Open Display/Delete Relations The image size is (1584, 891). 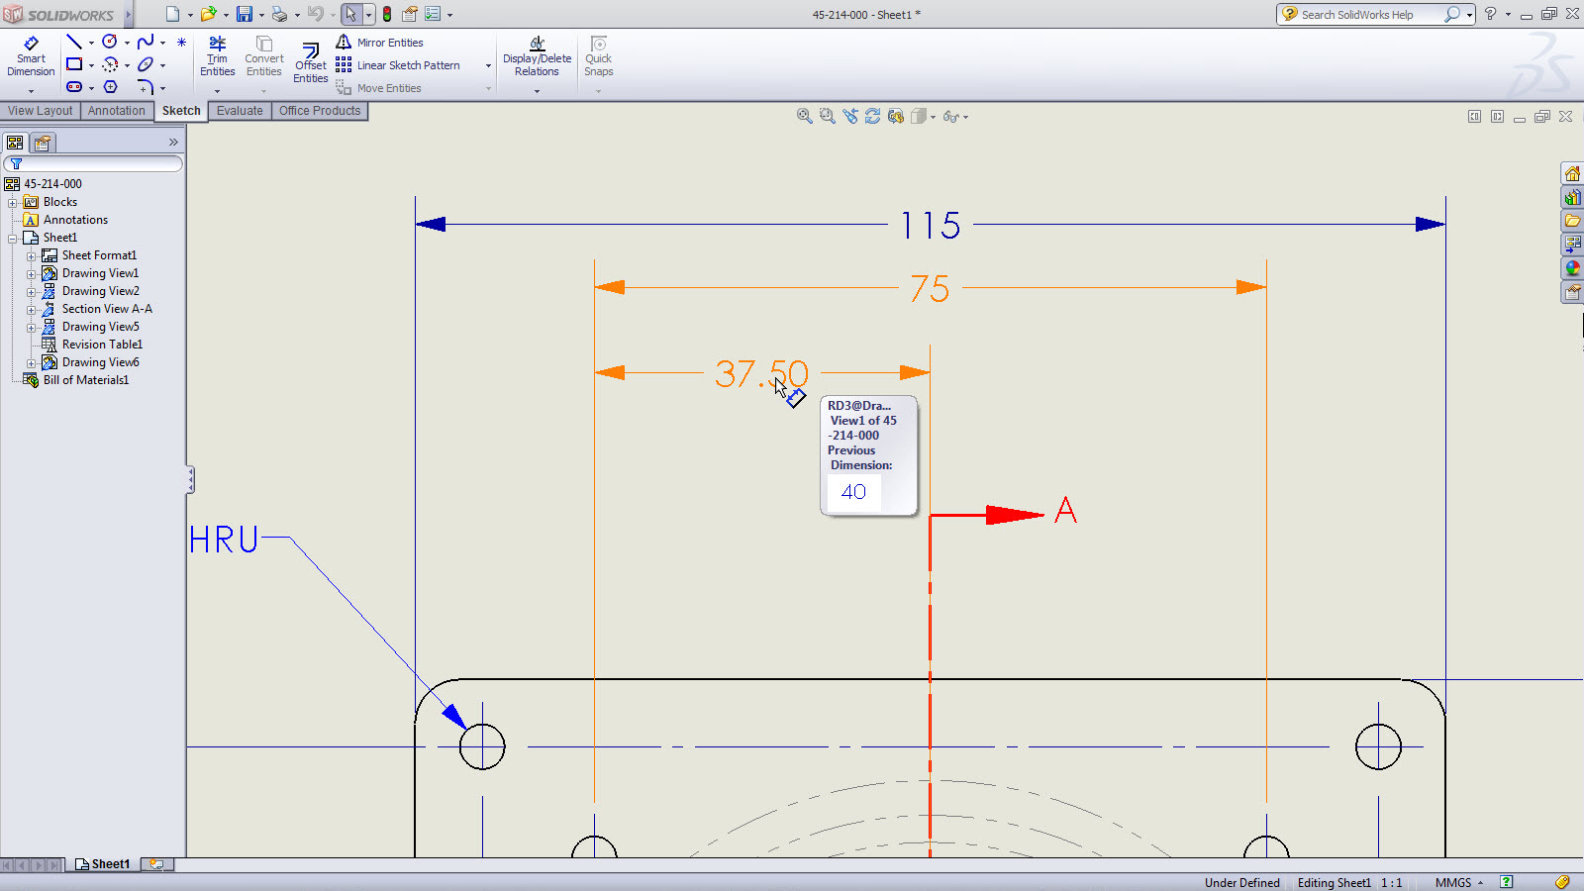click(x=537, y=56)
